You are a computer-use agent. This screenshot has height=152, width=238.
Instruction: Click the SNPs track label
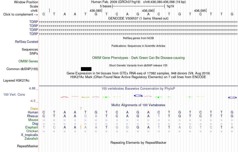pos(34,53)
